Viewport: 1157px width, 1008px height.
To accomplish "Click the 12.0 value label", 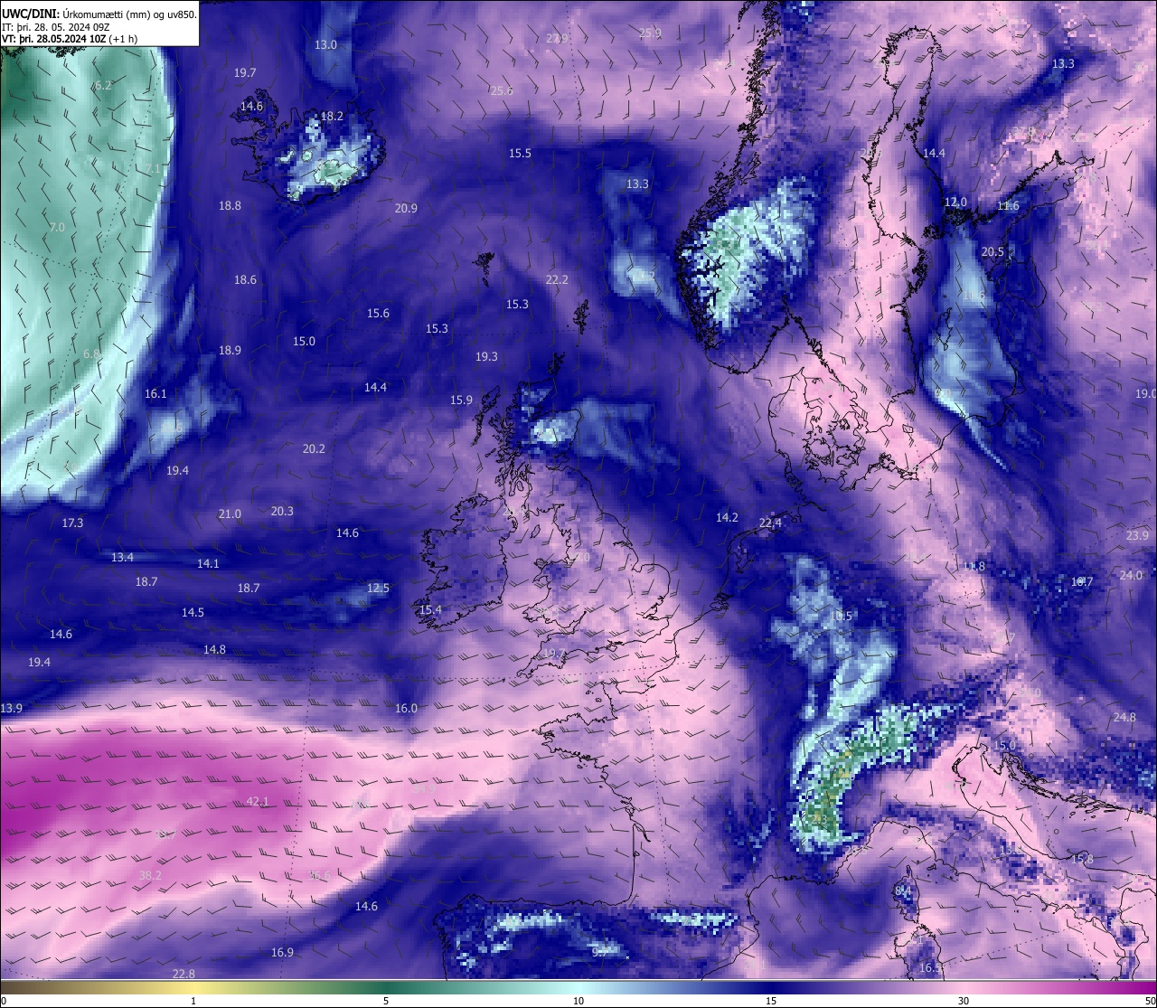I will coord(955,202).
